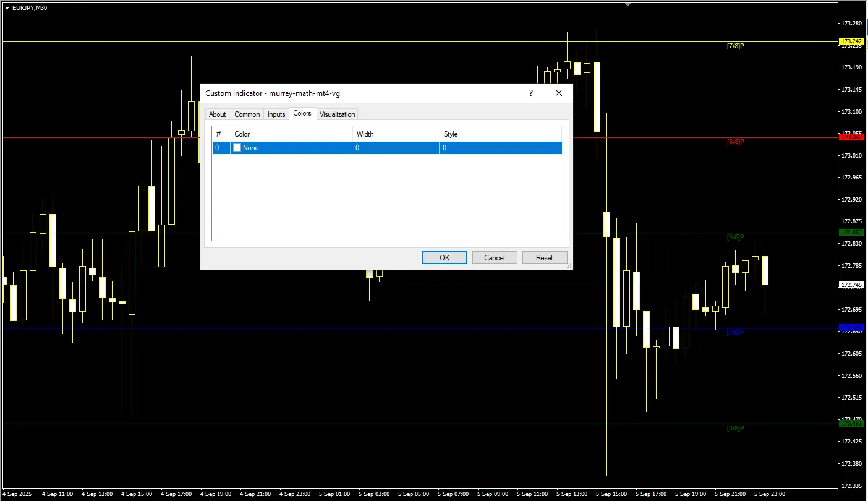Screen dimensions: 868x501
Task: Click the Reset button
Action: [544, 258]
